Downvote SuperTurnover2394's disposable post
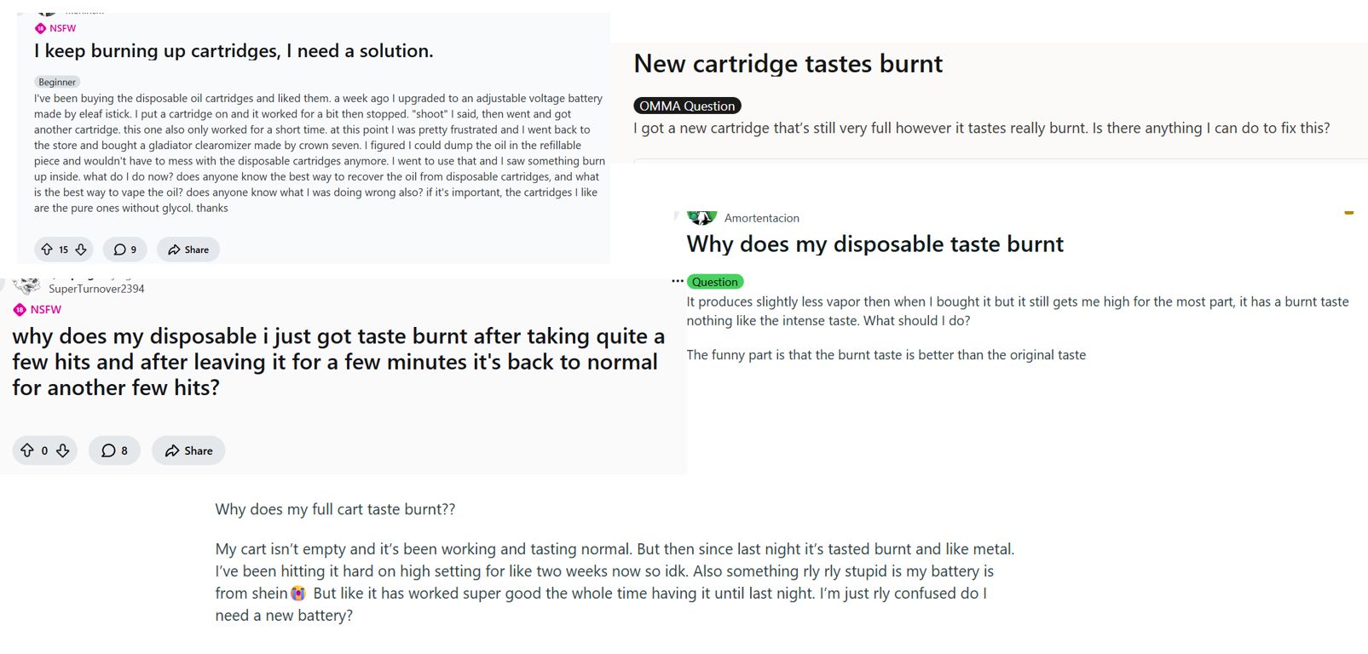Image resolution: width=1368 pixels, height=654 pixels. pyautogui.click(x=63, y=450)
